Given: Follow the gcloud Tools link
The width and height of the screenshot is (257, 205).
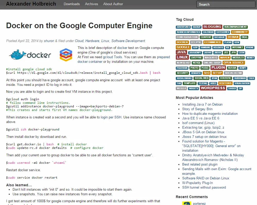Looking at the screenshot, I should point(113,57).
